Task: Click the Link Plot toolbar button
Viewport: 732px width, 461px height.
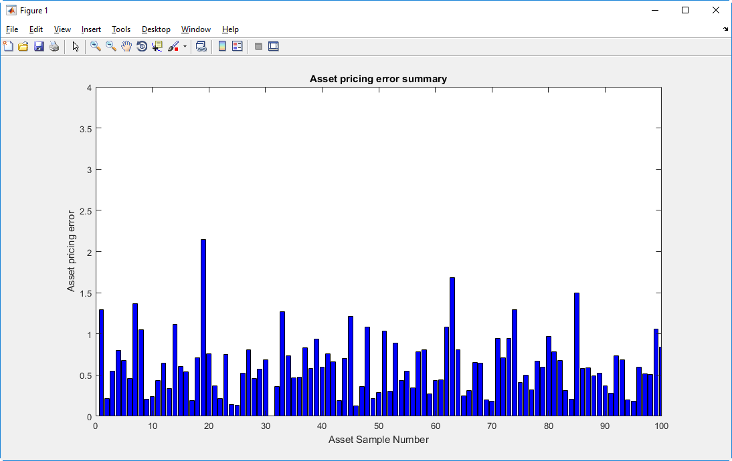Action: click(x=201, y=47)
